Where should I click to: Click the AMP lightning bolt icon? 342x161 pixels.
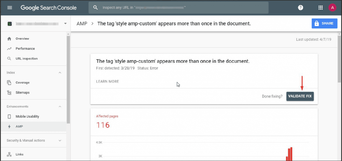tap(9, 127)
